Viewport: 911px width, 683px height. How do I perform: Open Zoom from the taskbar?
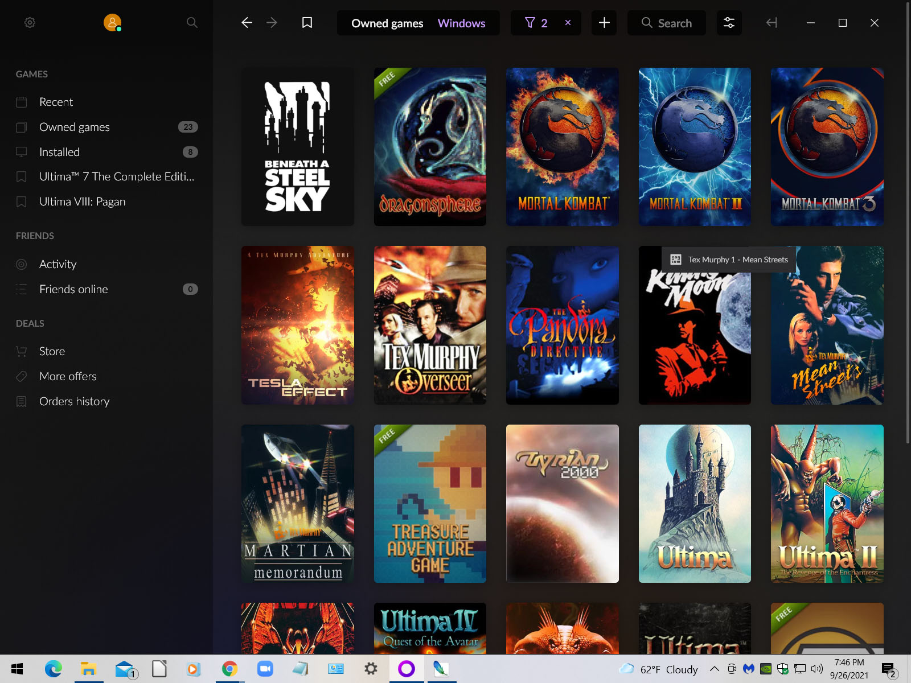[x=265, y=669]
